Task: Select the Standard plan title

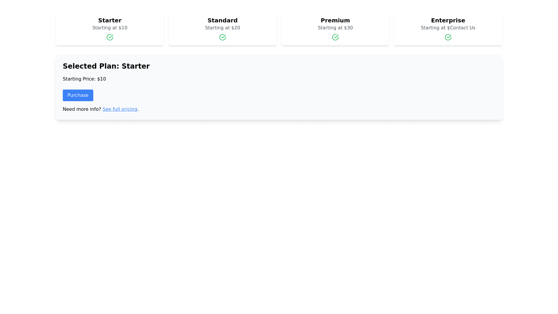Action: click(x=222, y=20)
